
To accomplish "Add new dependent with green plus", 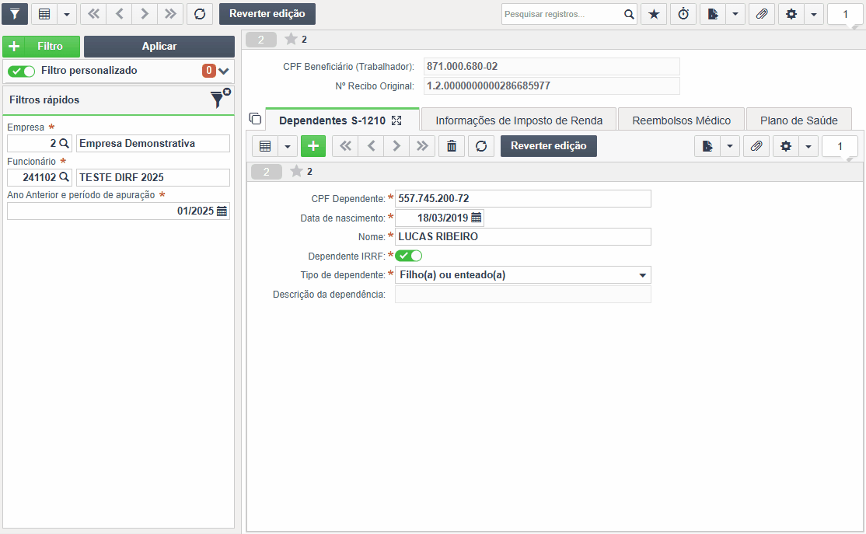I will click(x=313, y=146).
